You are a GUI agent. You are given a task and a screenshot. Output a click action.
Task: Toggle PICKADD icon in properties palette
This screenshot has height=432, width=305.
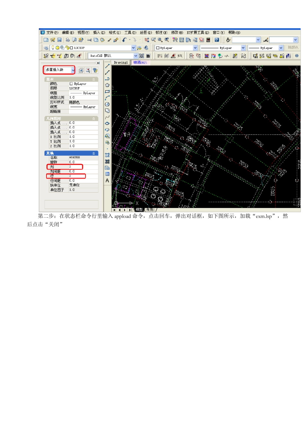(81, 70)
